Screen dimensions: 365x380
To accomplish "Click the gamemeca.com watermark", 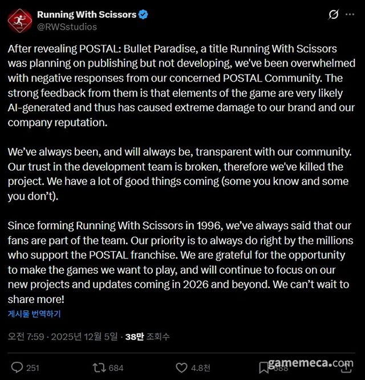I will (310, 363).
